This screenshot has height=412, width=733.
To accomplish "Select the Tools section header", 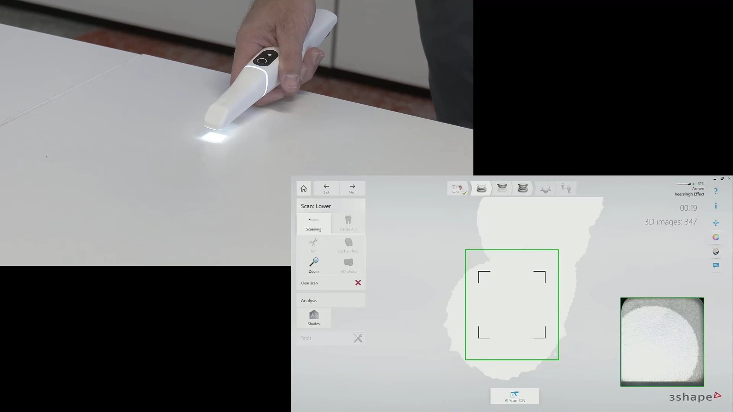I will (305, 338).
